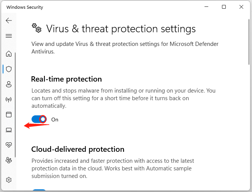Open Device security laptop icon

click(x=9, y=130)
